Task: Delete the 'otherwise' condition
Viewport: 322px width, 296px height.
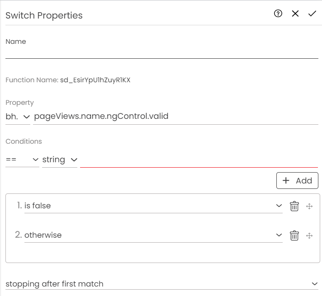Action: (294, 235)
